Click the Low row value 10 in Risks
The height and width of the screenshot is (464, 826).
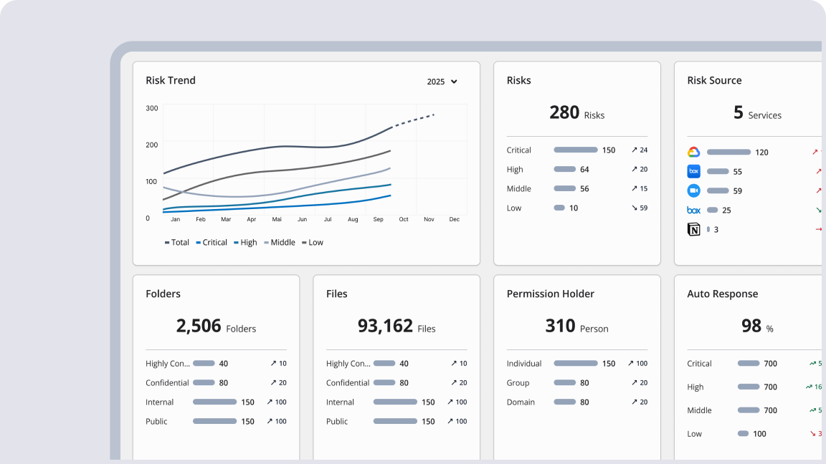574,208
